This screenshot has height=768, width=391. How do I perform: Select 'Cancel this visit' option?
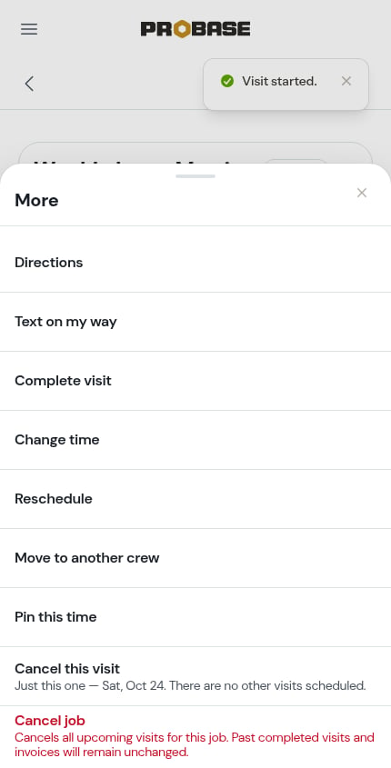click(195, 676)
